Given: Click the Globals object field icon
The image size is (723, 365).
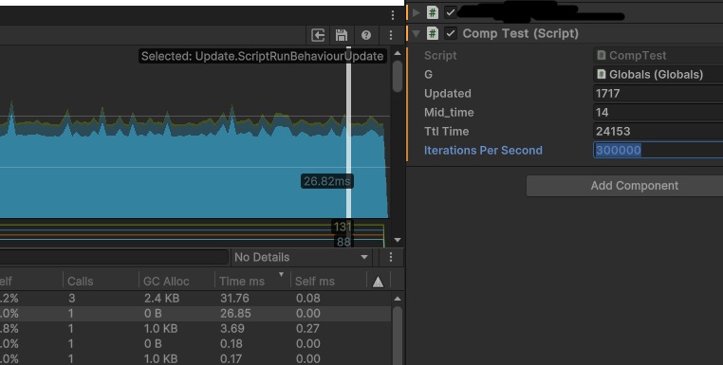Looking at the screenshot, I should pos(601,74).
